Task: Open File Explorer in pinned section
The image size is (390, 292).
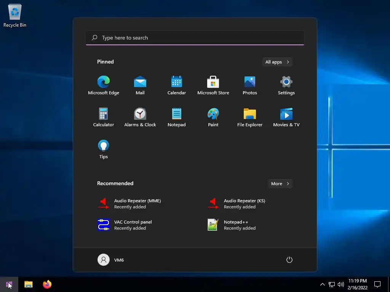Action: pos(250,117)
